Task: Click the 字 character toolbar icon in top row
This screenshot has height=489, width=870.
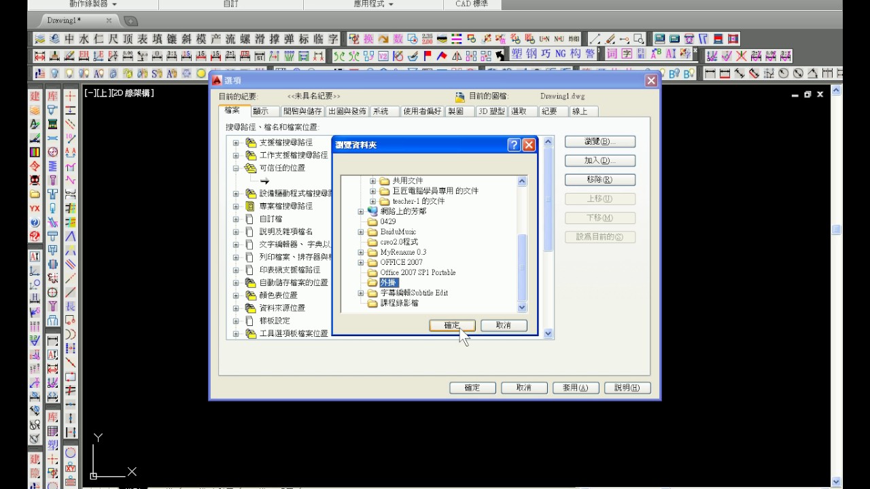Action: (x=333, y=39)
